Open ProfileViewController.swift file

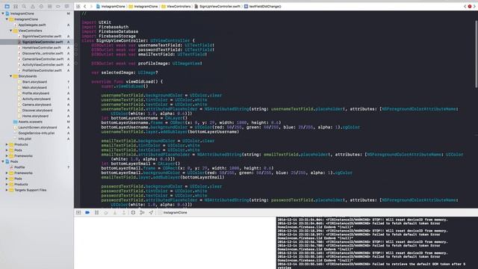[42, 70]
